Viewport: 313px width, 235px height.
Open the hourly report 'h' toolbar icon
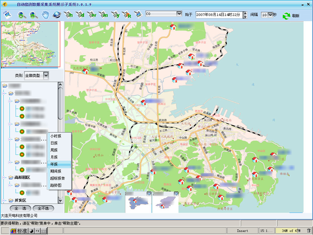point(68,15)
